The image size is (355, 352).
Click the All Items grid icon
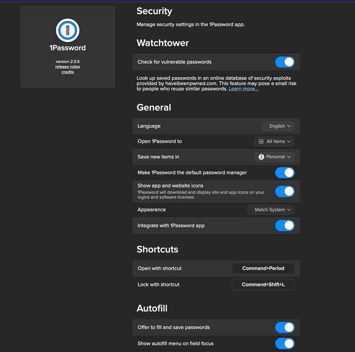[261, 142]
